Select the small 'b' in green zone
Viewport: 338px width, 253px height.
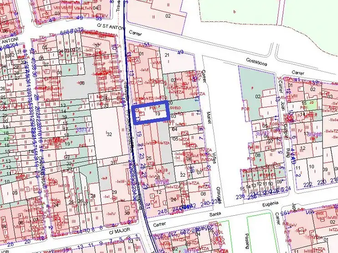coord(235,12)
